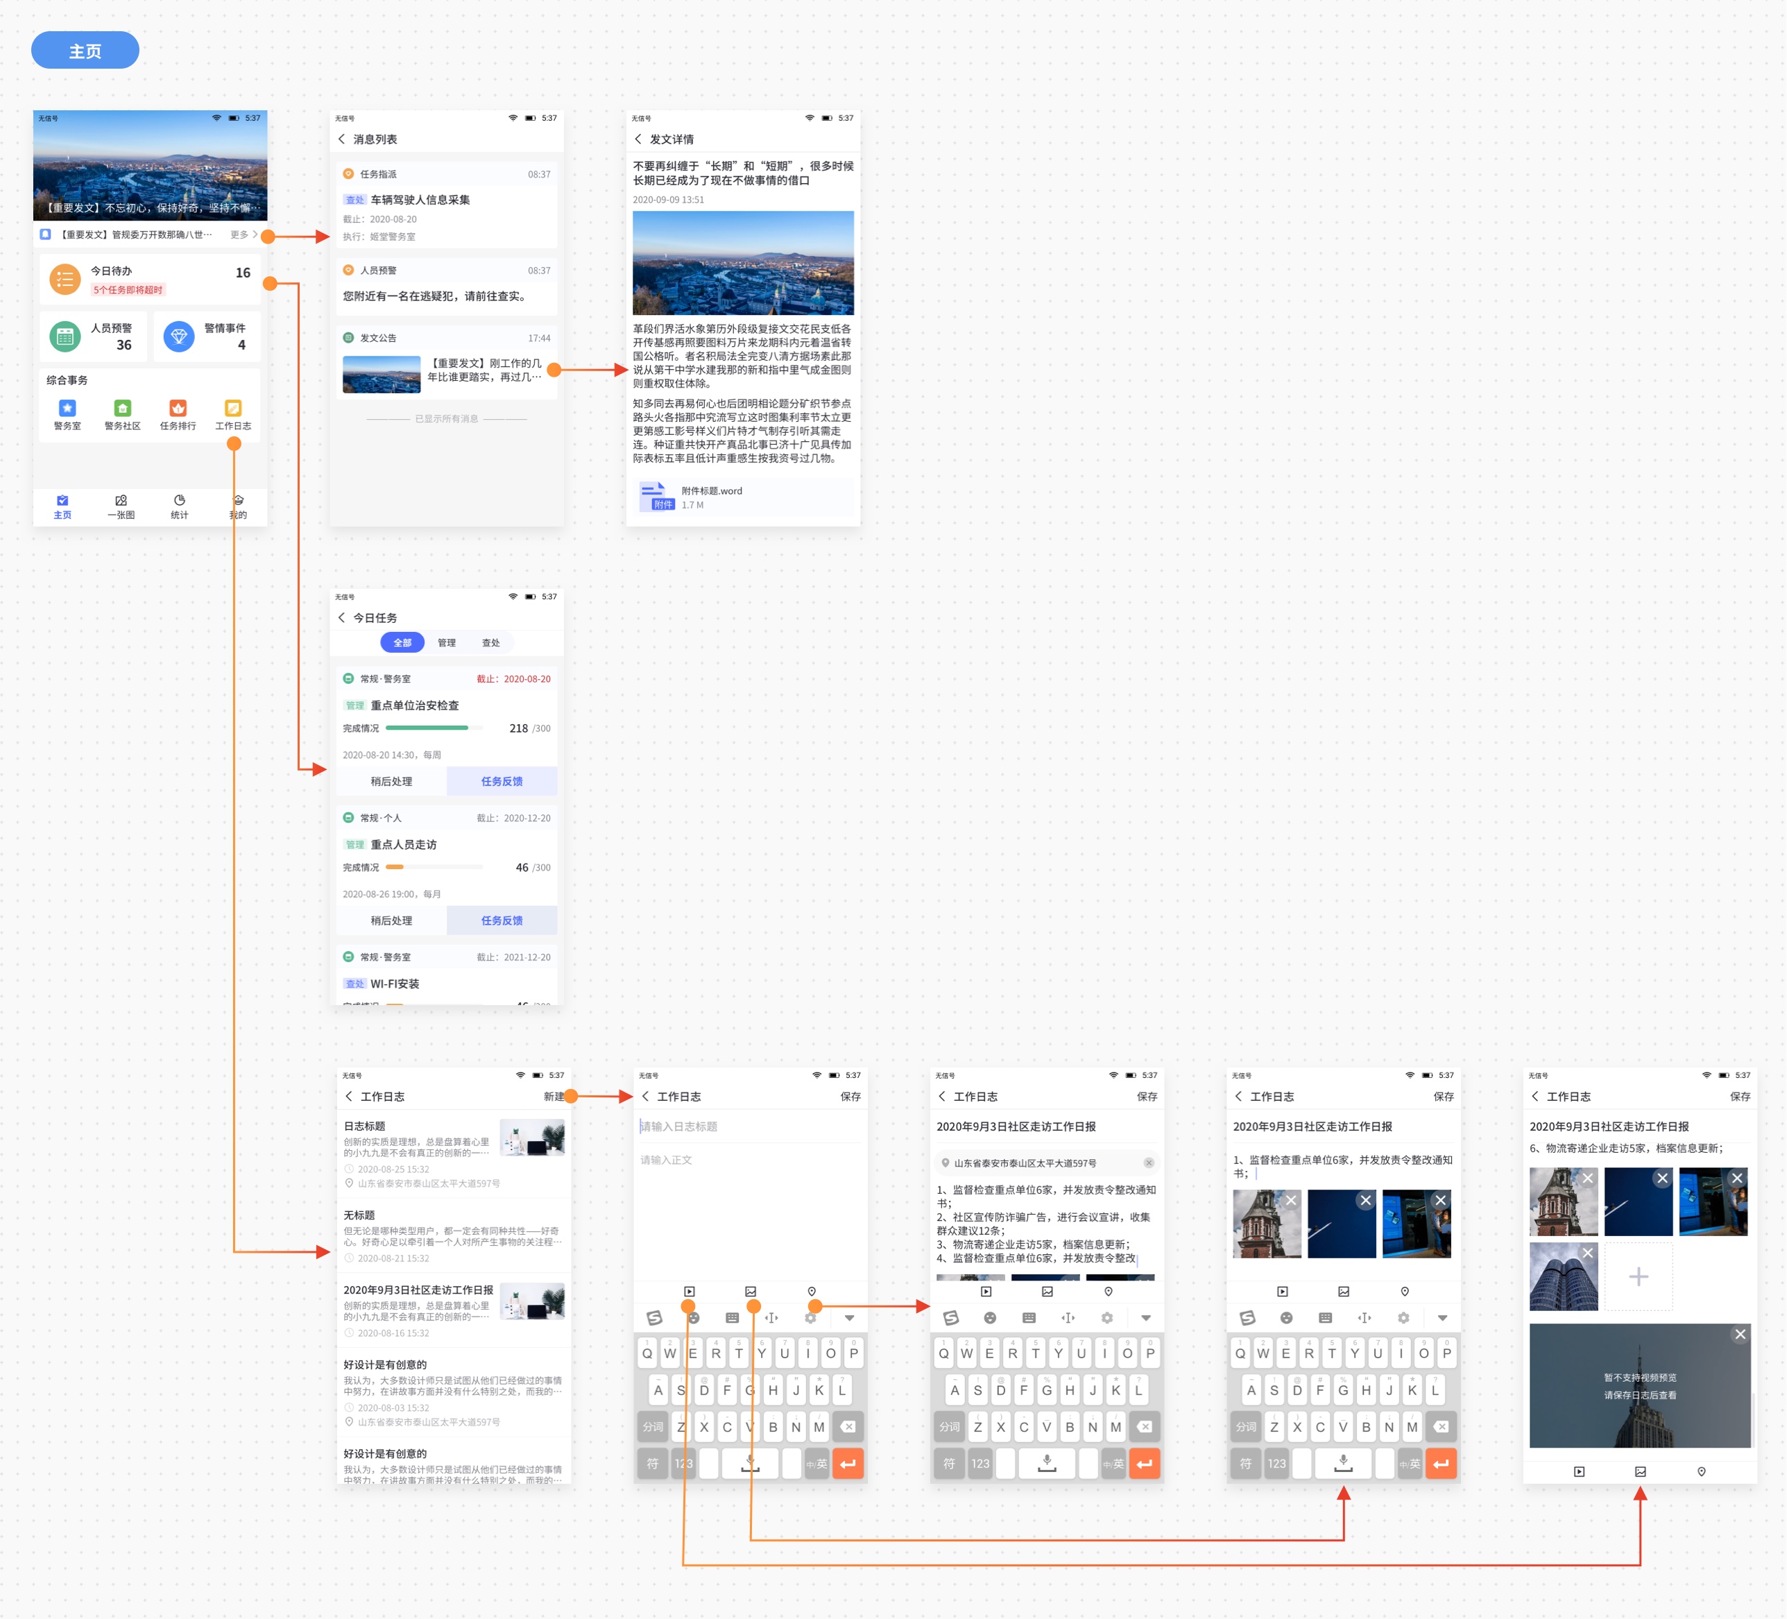Remove the church tower photo with video preview below
Image resolution: width=1787 pixels, height=1619 pixels.
pyautogui.click(x=1587, y=1179)
